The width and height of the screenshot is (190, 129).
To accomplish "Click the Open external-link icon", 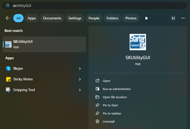I will point(97,81).
